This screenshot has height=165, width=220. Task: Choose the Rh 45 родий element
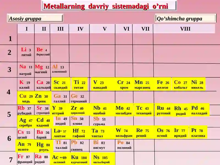coord(181,111)
